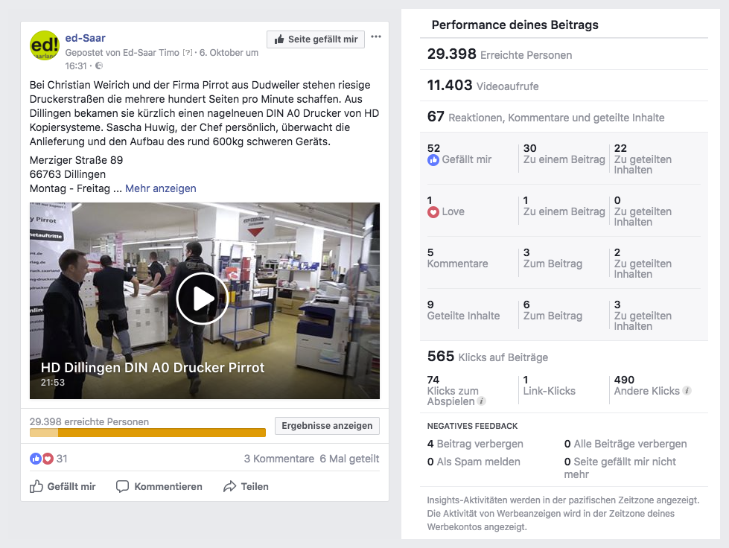Click 67 Reaktionen, Kommentare und geteilte Inhalte
This screenshot has width=729, height=548.
point(546,117)
